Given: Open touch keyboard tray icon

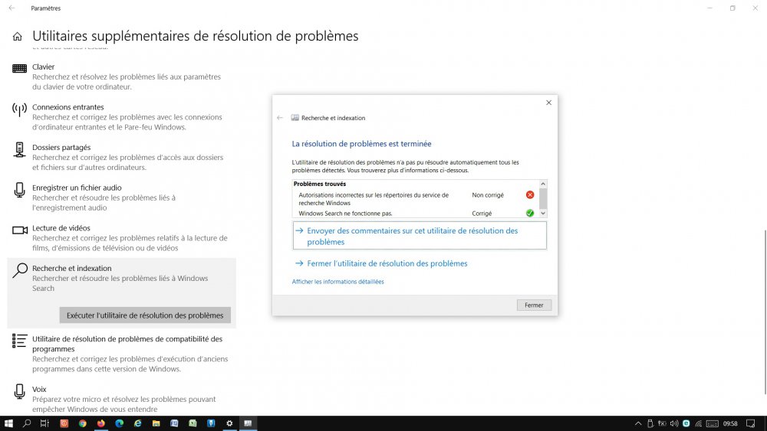Looking at the screenshot, I should coord(713,423).
